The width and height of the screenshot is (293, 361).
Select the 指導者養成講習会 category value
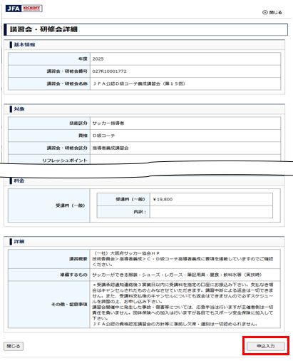[x=110, y=148]
